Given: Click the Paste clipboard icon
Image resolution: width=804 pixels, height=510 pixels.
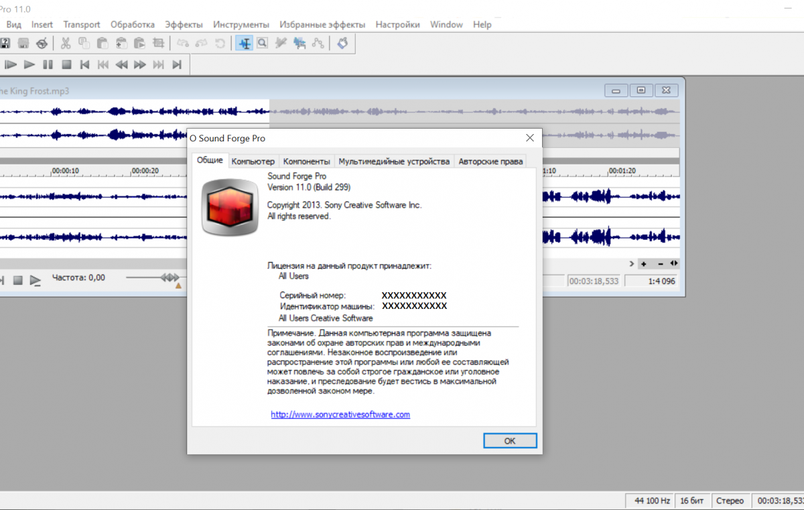Looking at the screenshot, I should pos(103,44).
